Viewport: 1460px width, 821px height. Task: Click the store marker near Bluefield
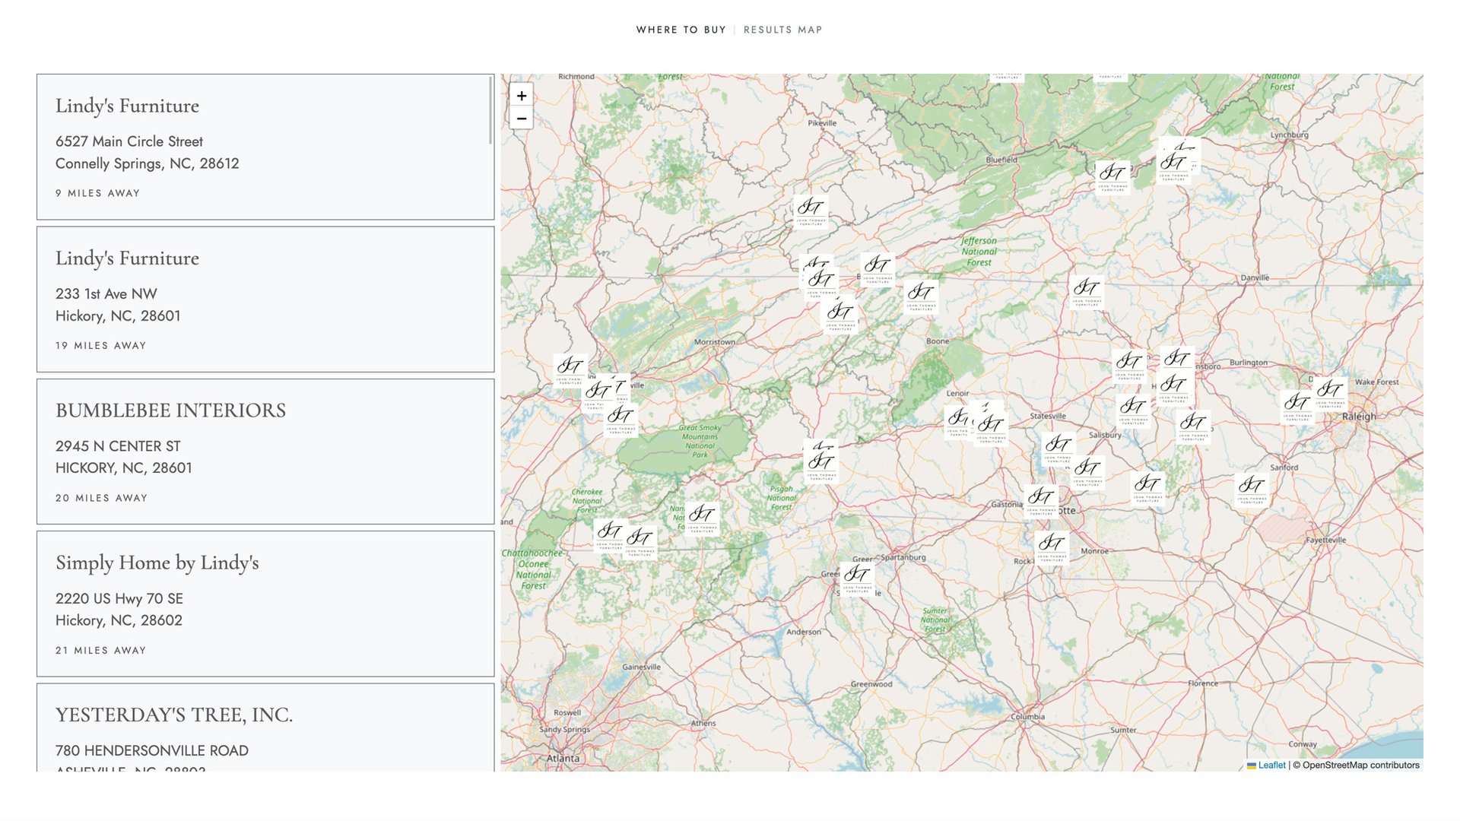pyautogui.click(x=1112, y=177)
